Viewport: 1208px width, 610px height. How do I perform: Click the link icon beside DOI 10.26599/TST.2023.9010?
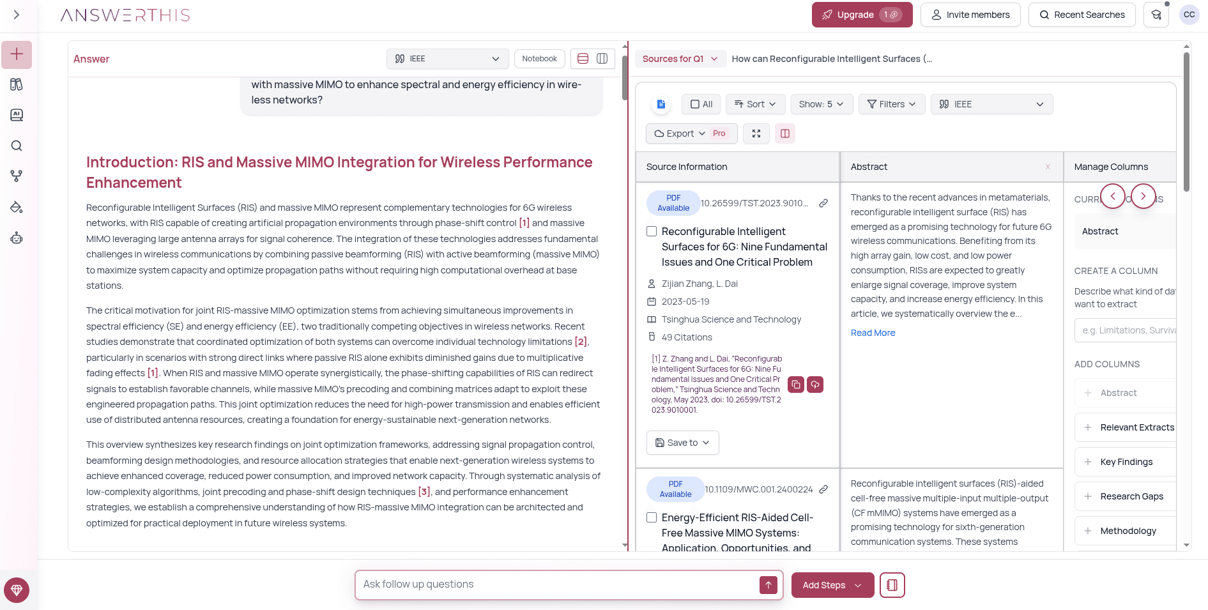(823, 203)
